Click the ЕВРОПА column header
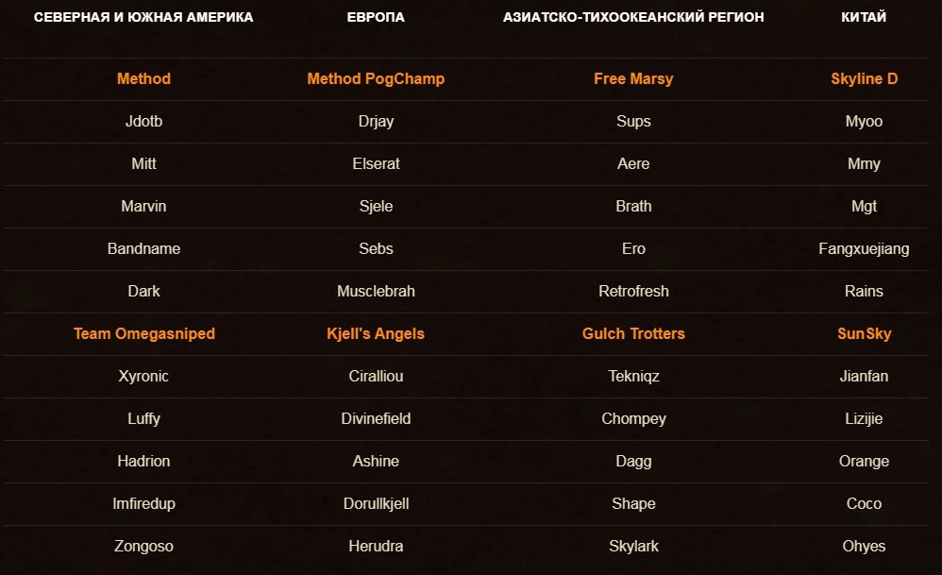The height and width of the screenshot is (575, 942). coord(376,17)
